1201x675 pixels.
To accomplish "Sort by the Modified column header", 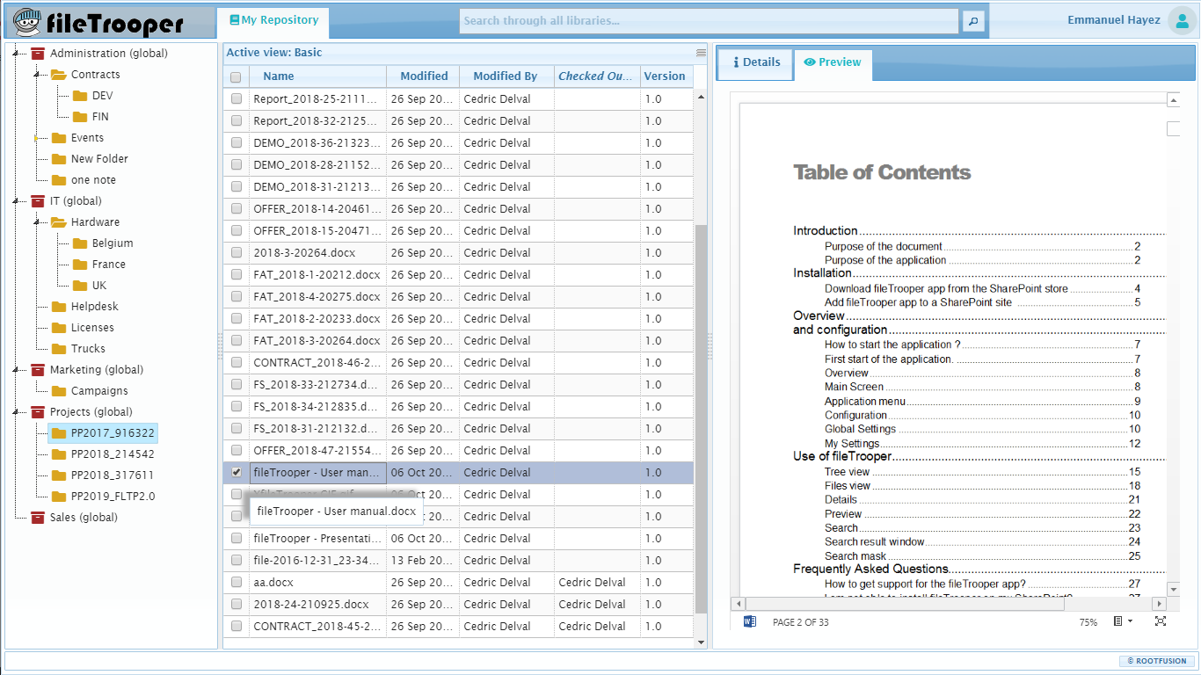I will click(424, 76).
